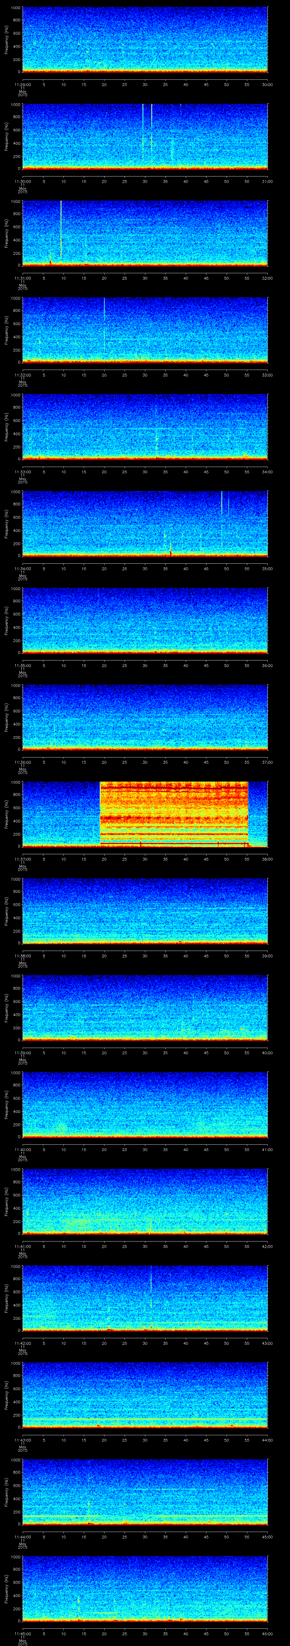Viewport: 290px width, 1646px height.
Task: Click the 35:00 end time label
Action: tap(267, 569)
